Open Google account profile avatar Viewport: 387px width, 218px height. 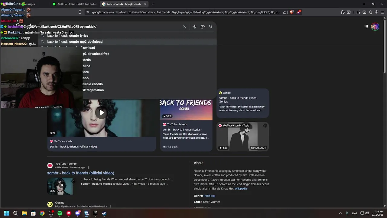[375, 27]
